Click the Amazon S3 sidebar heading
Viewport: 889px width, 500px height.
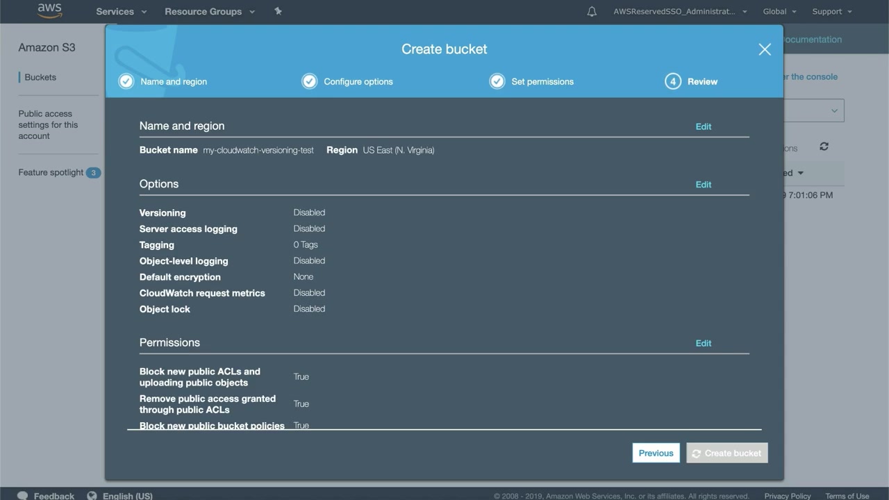point(47,47)
